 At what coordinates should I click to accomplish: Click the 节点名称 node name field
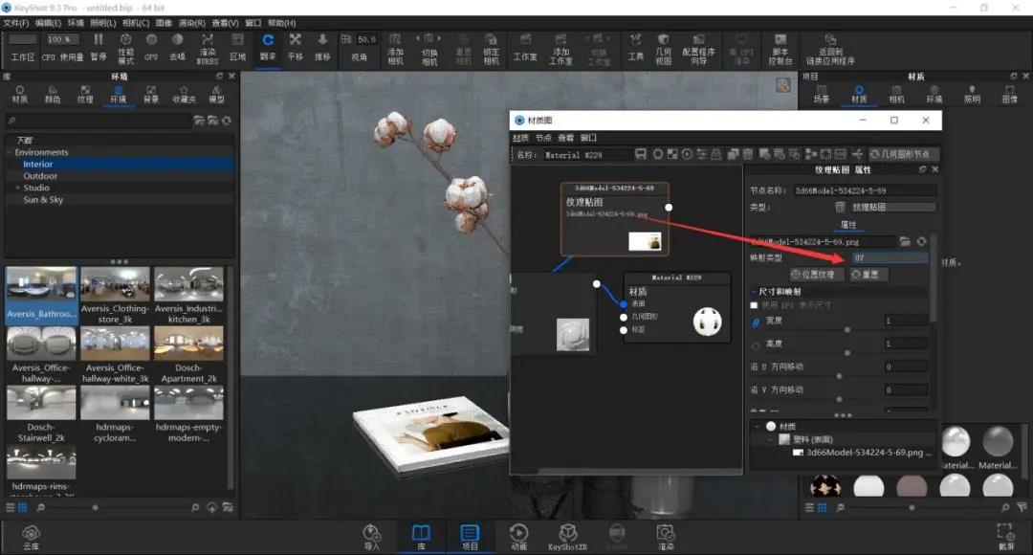click(864, 190)
